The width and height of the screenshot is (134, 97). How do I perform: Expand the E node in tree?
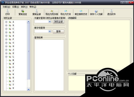click(x=6, y=36)
